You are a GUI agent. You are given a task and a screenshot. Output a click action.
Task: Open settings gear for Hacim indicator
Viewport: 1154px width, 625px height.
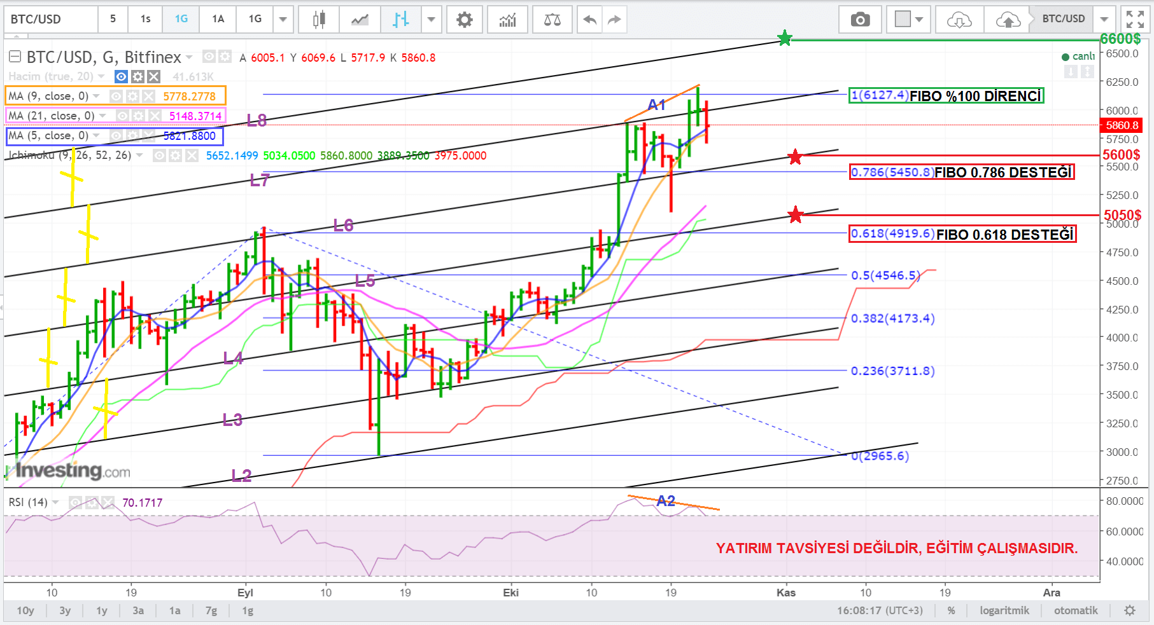[137, 76]
